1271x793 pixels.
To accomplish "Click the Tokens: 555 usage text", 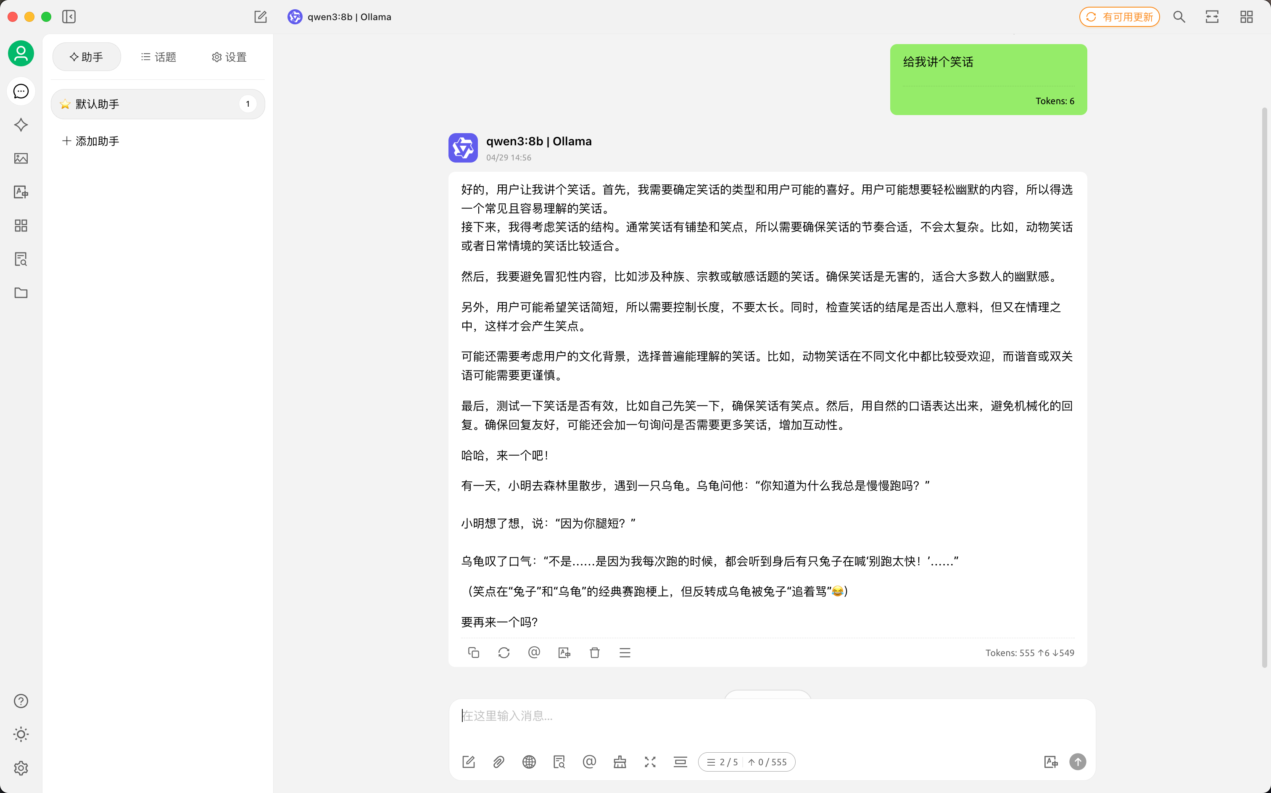I will click(1030, 652).
